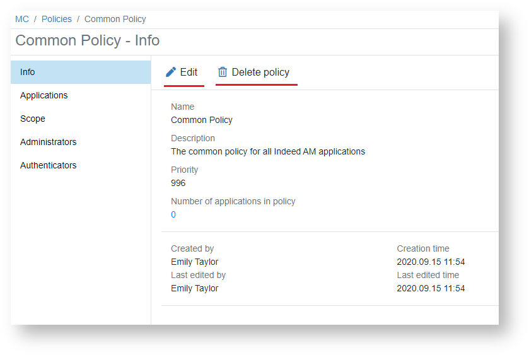
Task: Click the priority value 996
Action: pos(178,183)
